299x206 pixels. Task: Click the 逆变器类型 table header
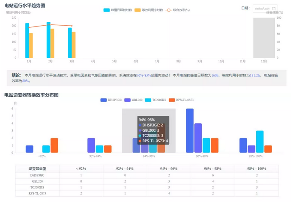(37, 168)
